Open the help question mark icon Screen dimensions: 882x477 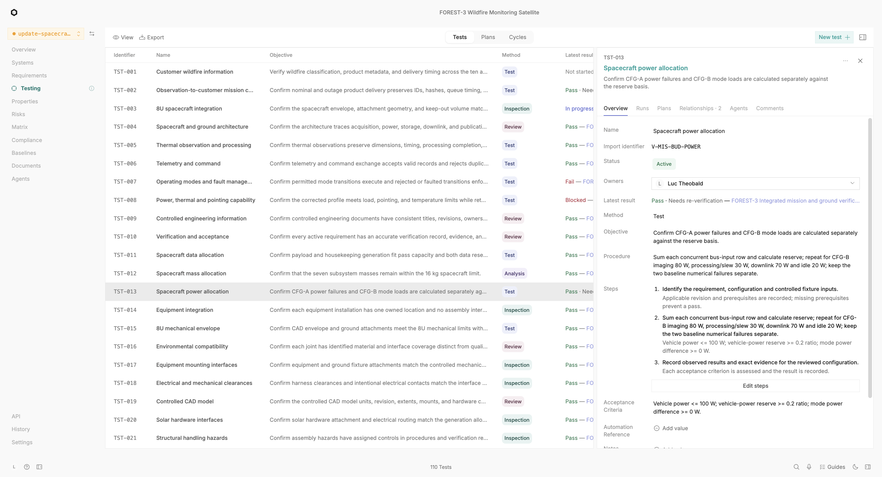(x=27, y=467)
